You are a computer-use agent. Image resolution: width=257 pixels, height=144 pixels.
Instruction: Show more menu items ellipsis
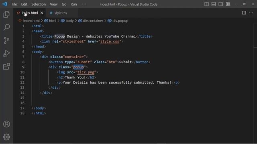pos(84,4)
